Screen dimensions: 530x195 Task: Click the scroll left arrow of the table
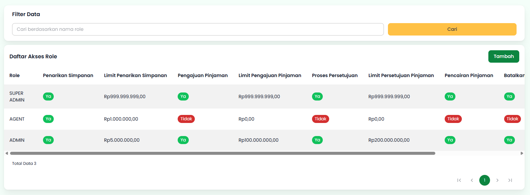click(x=7, y=153)
